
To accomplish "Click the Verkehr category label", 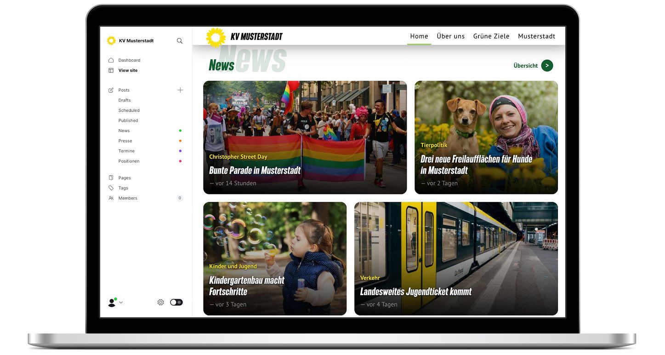I will tap(370, 278).
